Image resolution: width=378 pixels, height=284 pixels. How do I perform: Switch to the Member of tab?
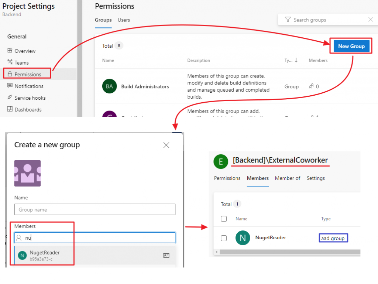click(x=287, y=178)
